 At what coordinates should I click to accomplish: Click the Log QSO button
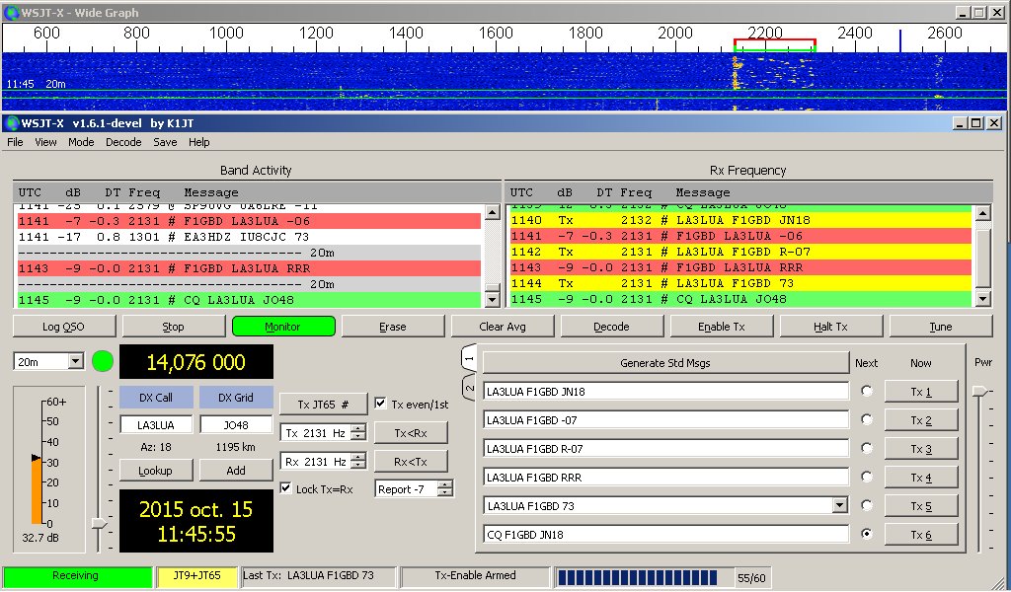tap(64, 327)
